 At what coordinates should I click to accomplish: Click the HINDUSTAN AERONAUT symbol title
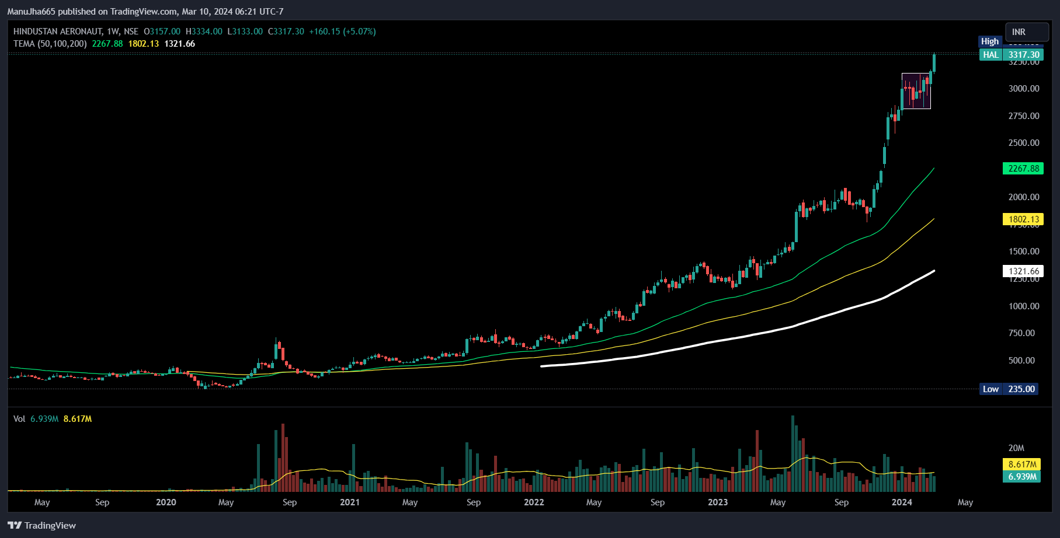(x=58, y=32)
